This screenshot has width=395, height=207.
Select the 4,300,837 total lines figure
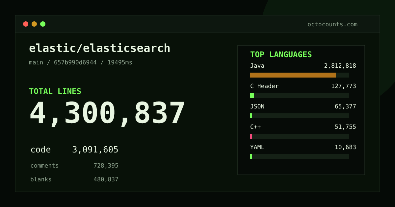(107, 113)
